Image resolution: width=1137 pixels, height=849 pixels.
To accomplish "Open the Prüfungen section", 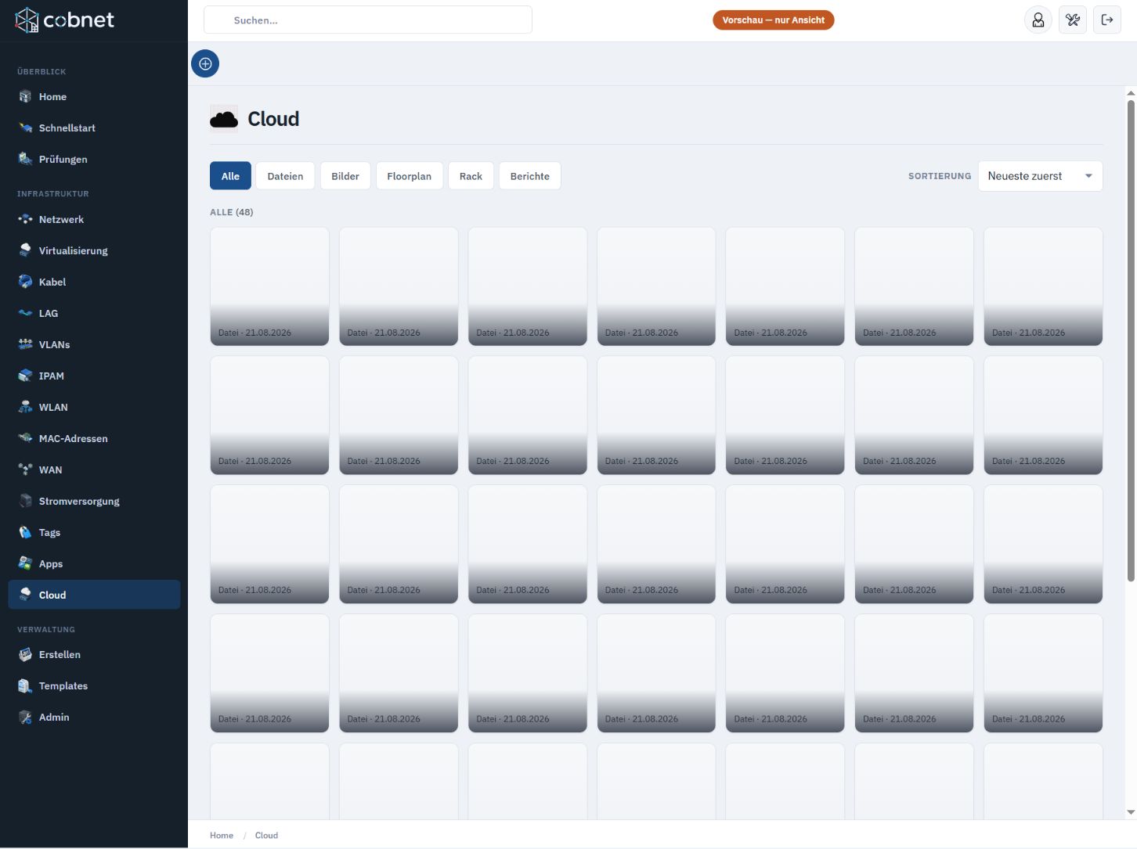I will tap(94, 160).
